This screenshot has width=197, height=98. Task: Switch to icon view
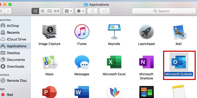coord(35,11)
